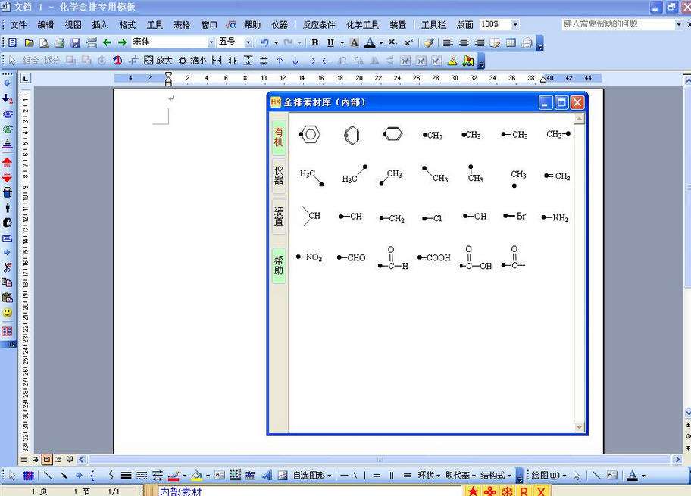Select the –NO2 nitro group fragment
This screenshot has width=691, height=496.
pos(309,257)
